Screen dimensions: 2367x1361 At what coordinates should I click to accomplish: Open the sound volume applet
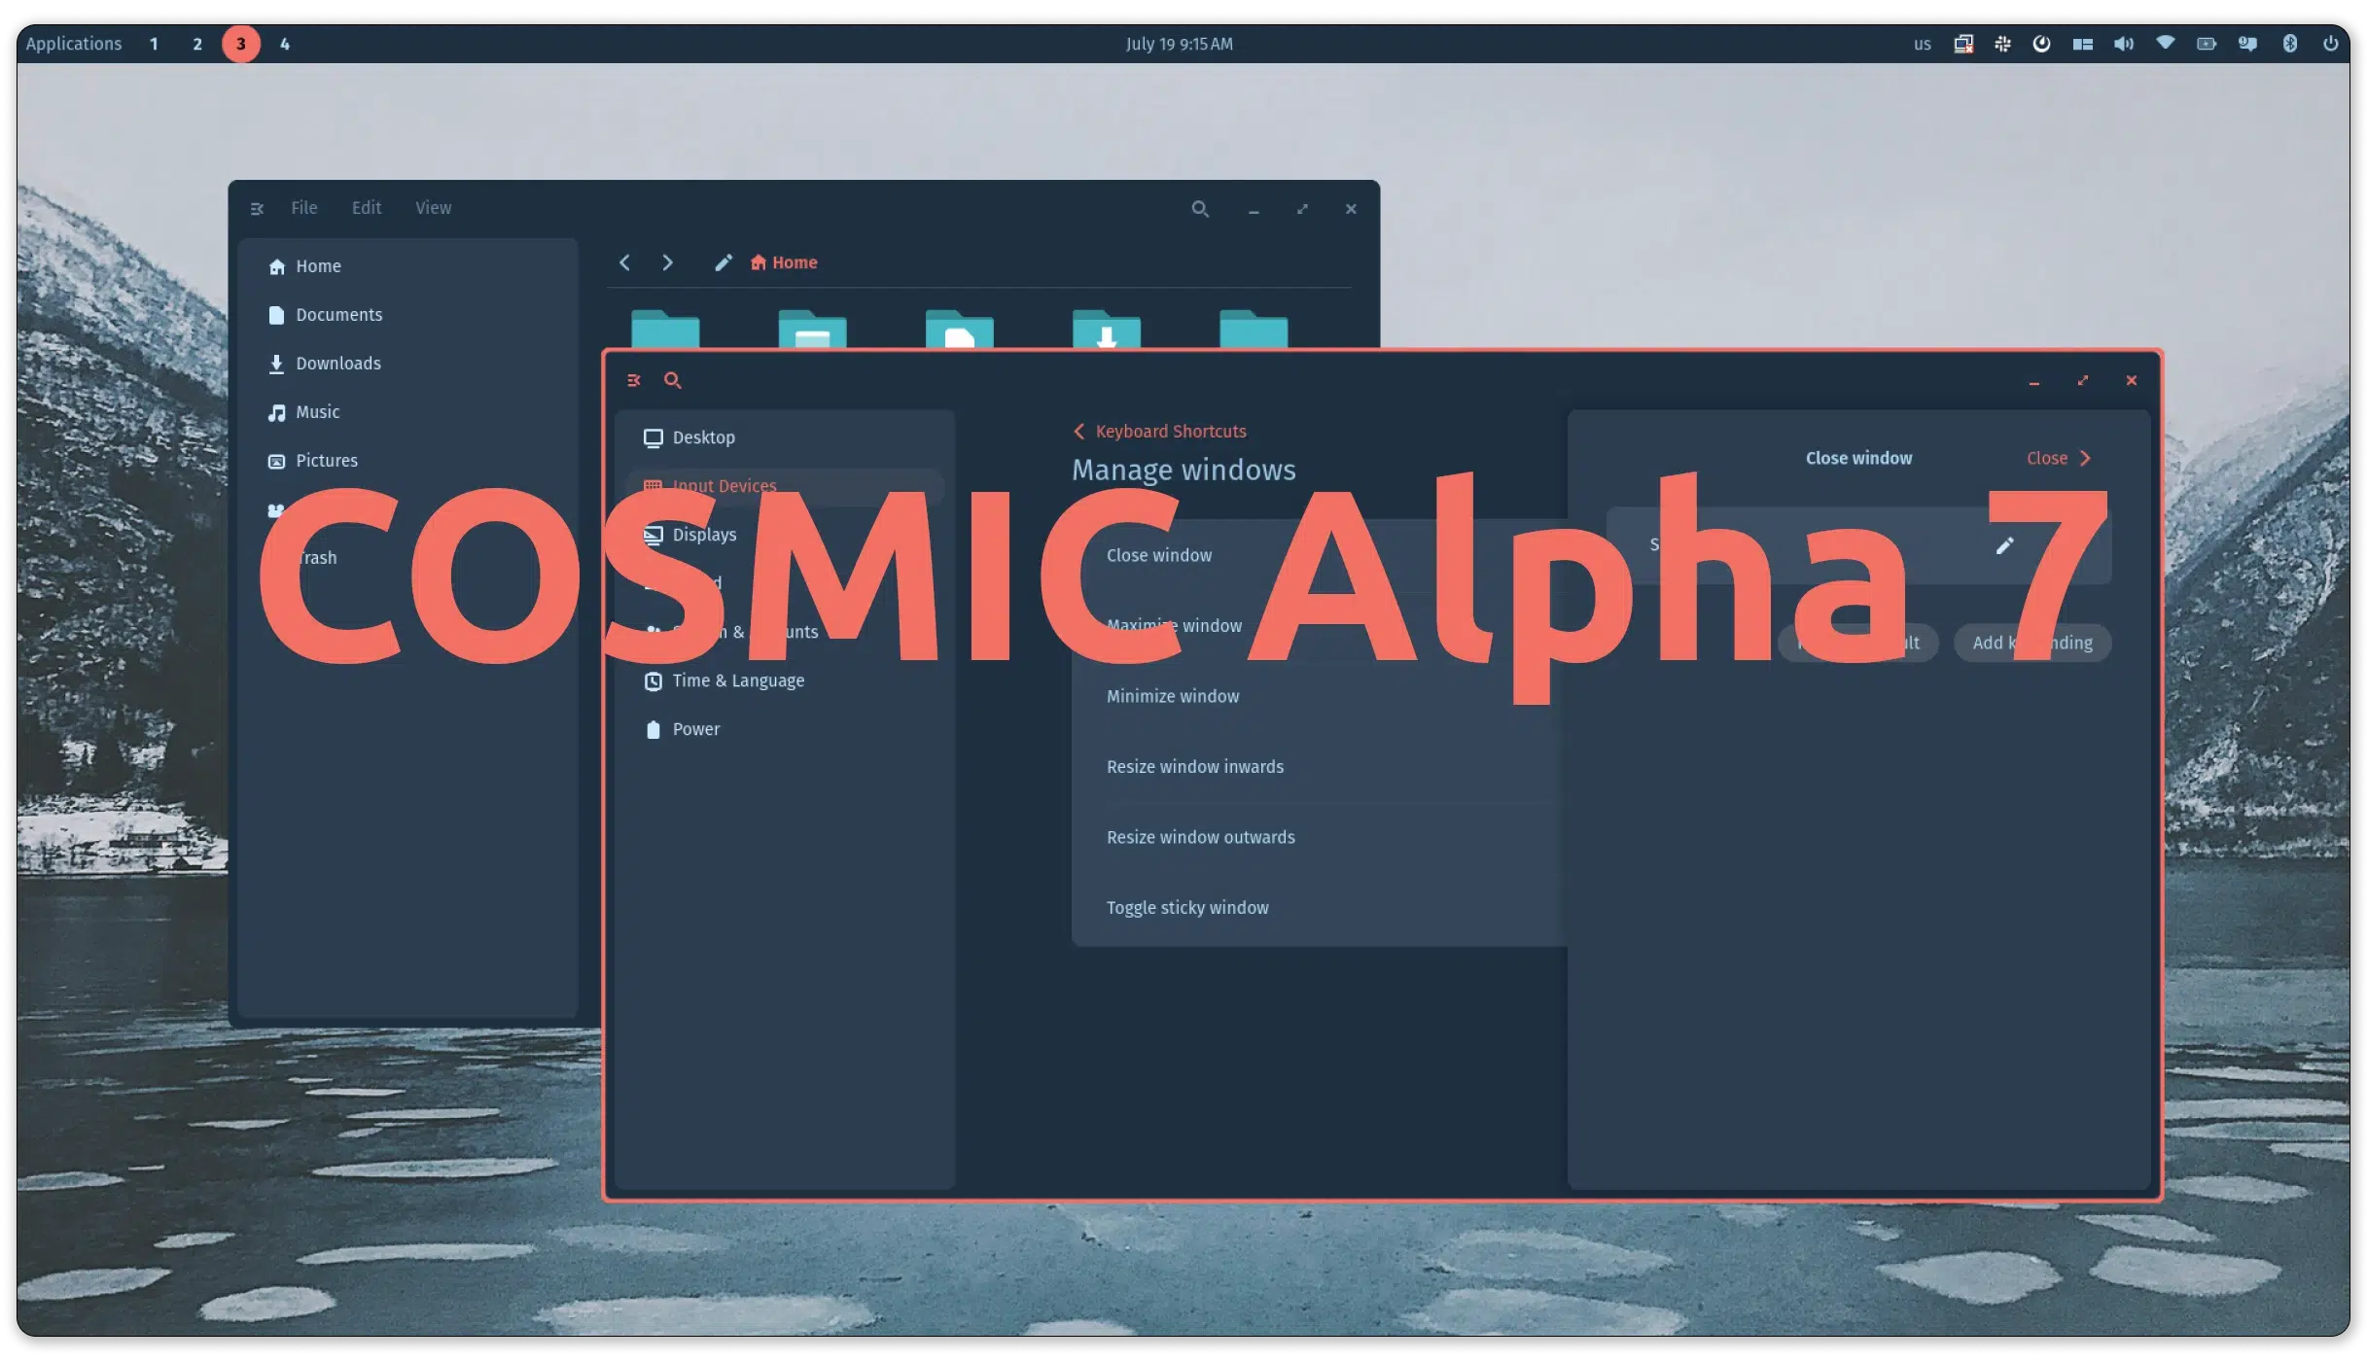2124,44
